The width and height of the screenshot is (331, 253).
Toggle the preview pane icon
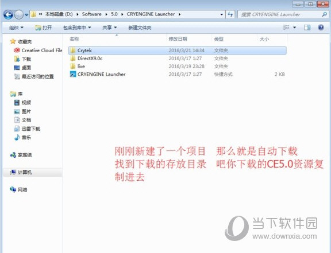(x=307, y=28)
